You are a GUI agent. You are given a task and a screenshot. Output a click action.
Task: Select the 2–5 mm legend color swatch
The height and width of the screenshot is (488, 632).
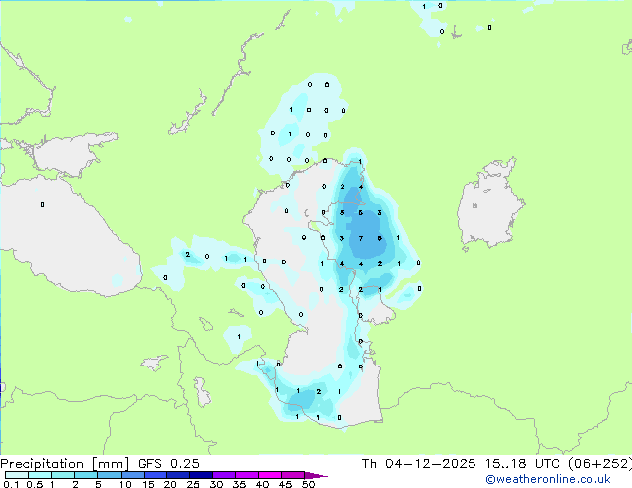(86, 475)
